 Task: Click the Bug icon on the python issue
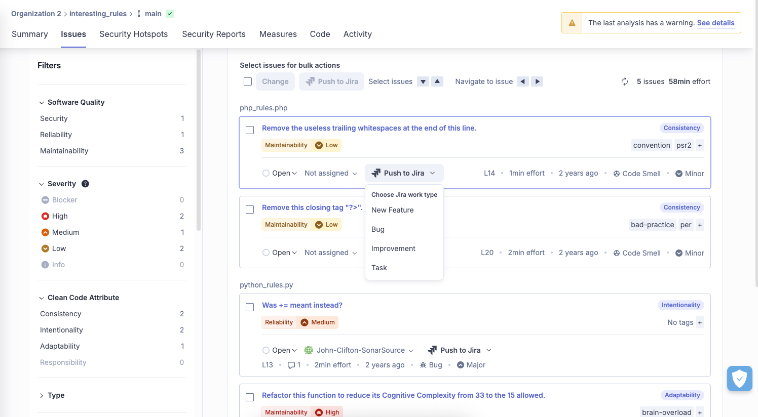(423, 364)
